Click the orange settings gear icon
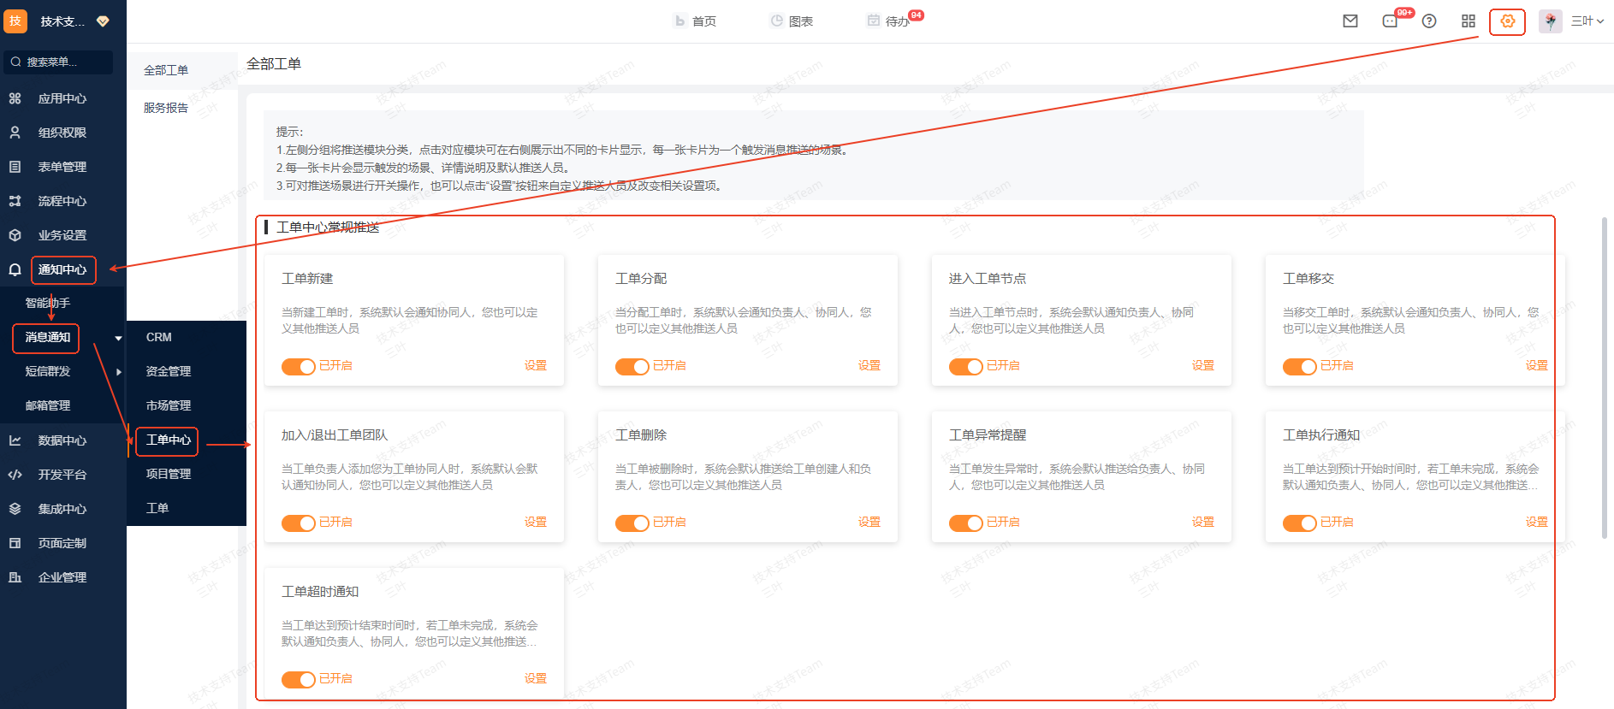Image resolution: width=1614 pixels, height=709 pixels. coord(1507,21)
